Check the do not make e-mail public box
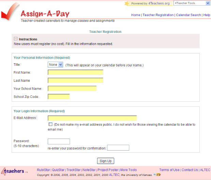 [x=50, y=124]
